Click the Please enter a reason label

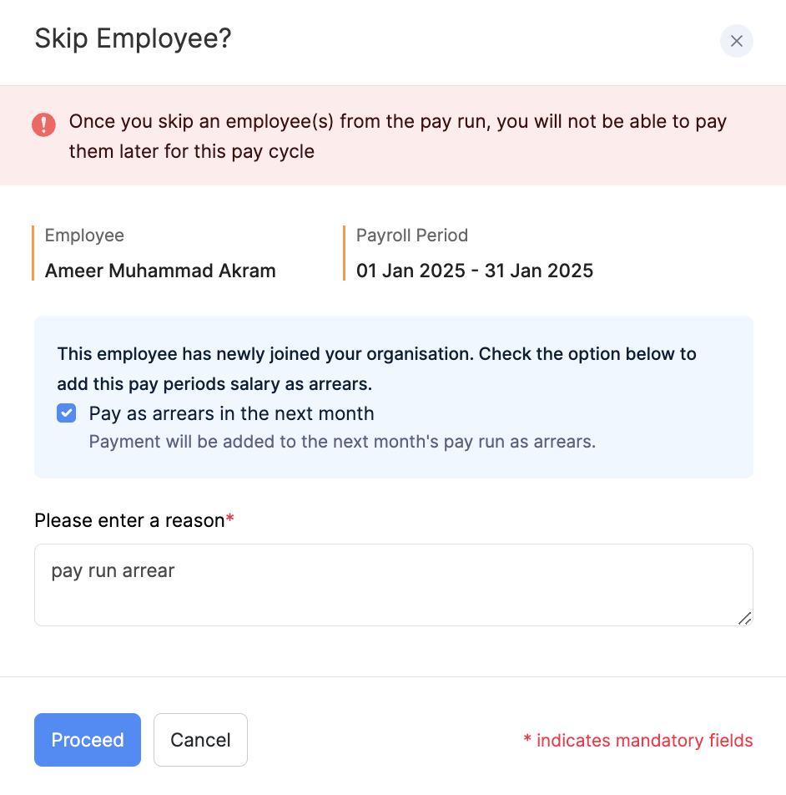tap(128, 519)
